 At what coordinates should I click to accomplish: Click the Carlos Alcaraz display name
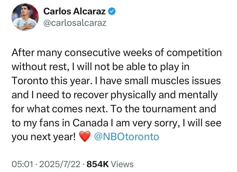(x=74, y=11)
